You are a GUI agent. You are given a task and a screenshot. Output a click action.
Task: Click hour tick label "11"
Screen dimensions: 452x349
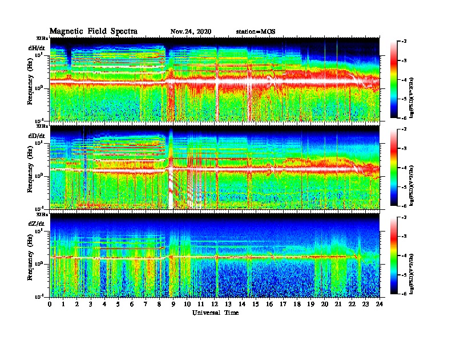pyautogui.click(x=201, y=304)
